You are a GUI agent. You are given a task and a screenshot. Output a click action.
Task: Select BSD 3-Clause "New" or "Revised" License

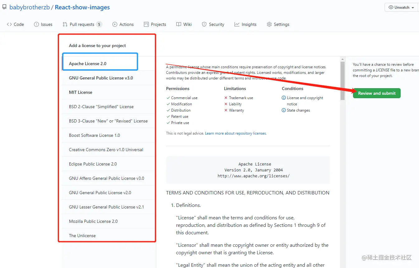tap(108, 121)
